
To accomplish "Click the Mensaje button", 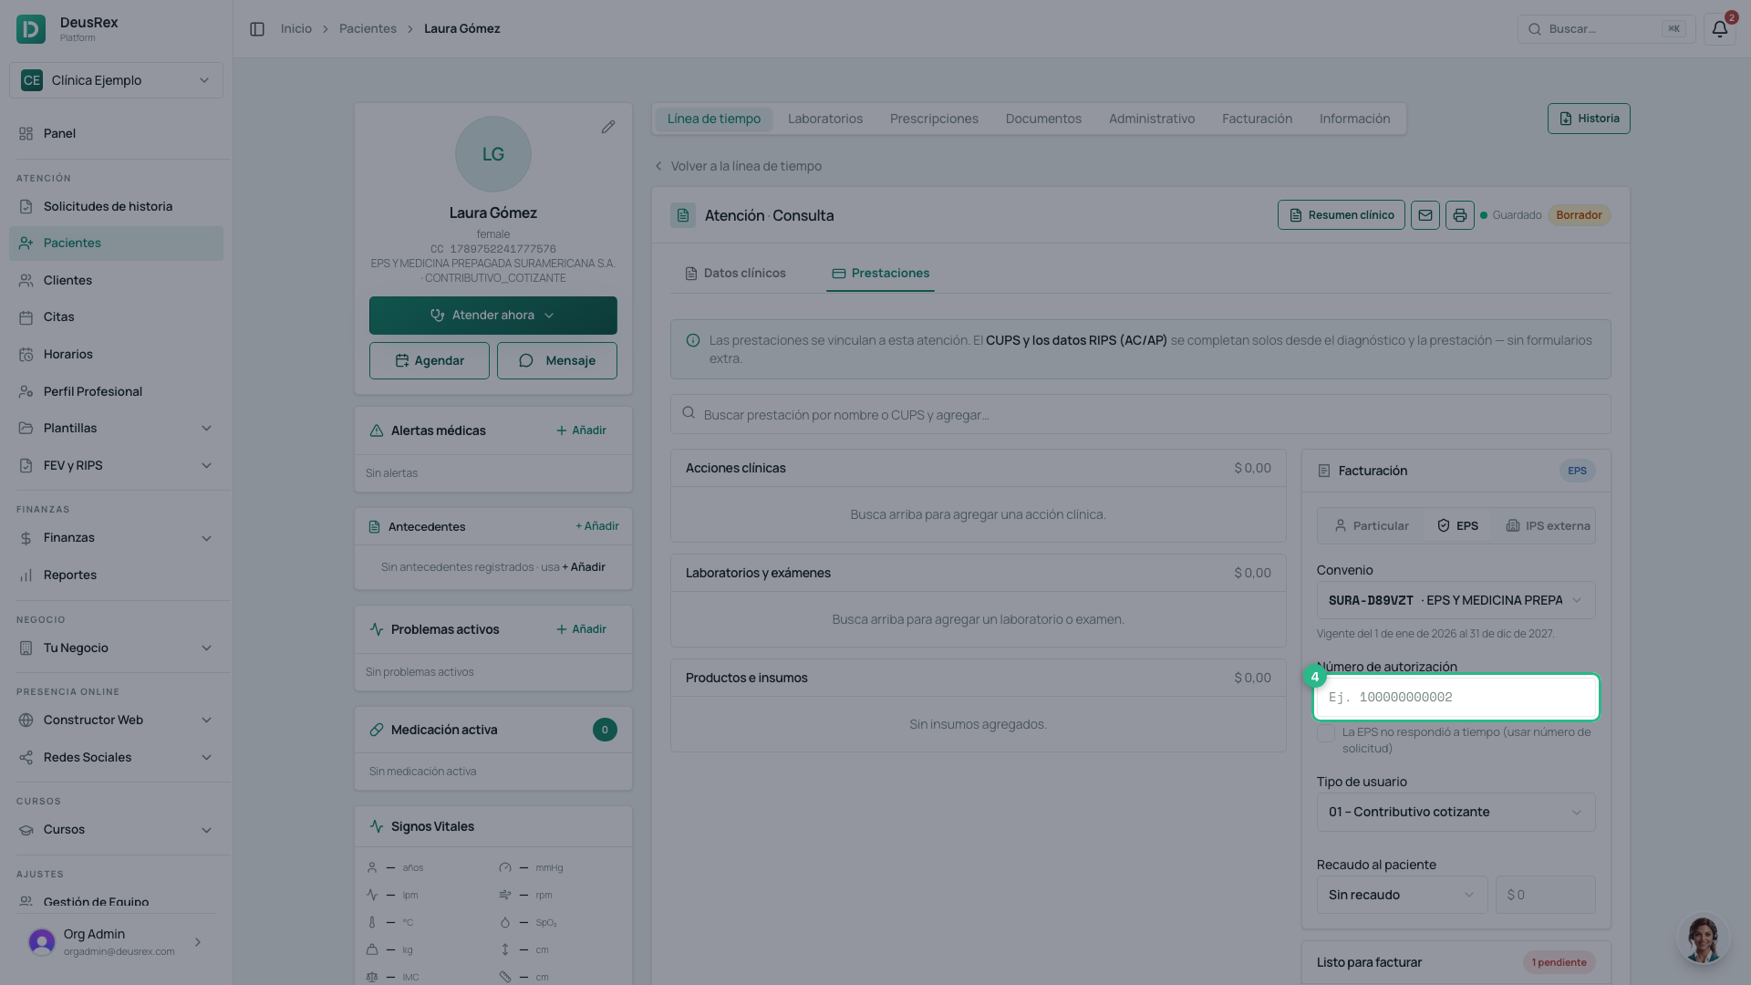I will (557, 360).
